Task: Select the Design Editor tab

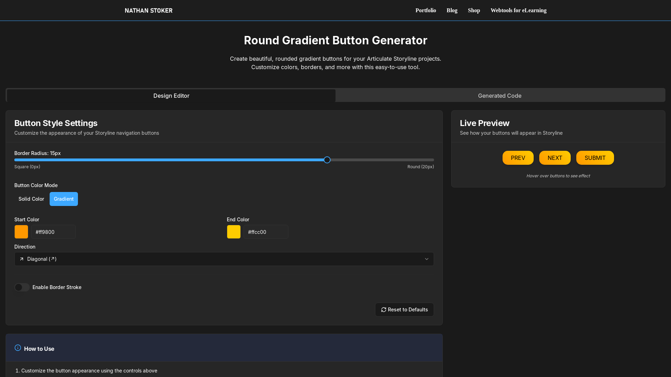Action: 171,96
